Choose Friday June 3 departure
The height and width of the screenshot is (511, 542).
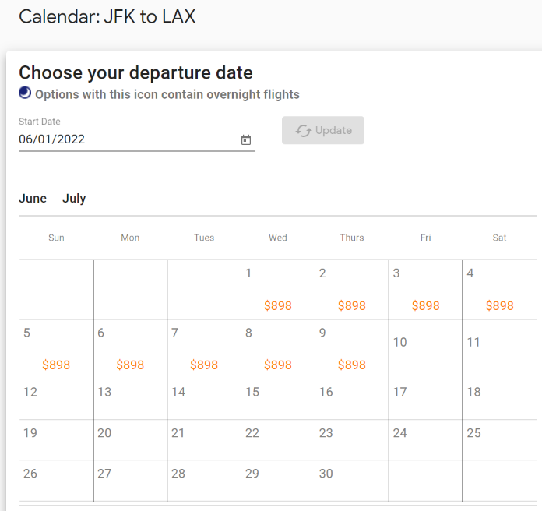pos(425,290)
